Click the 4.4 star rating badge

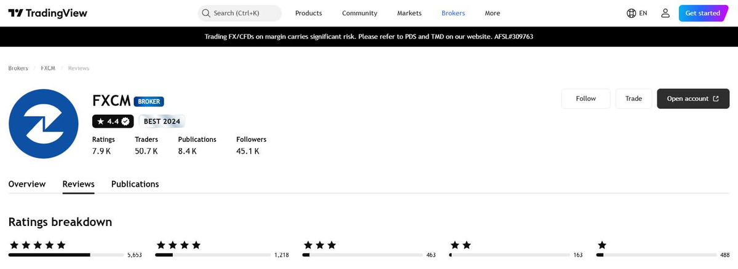(x=113, y=121)
